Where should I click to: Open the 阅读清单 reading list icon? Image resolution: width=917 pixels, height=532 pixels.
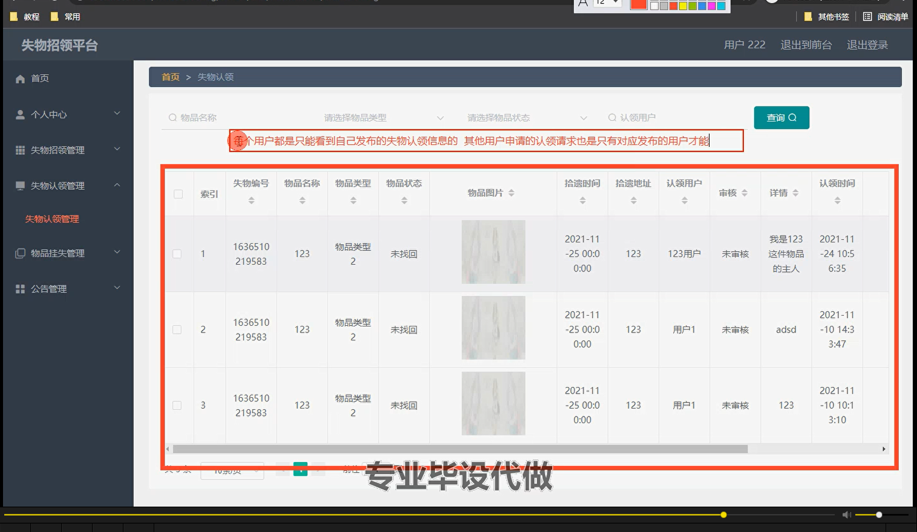tap(867, 17)
